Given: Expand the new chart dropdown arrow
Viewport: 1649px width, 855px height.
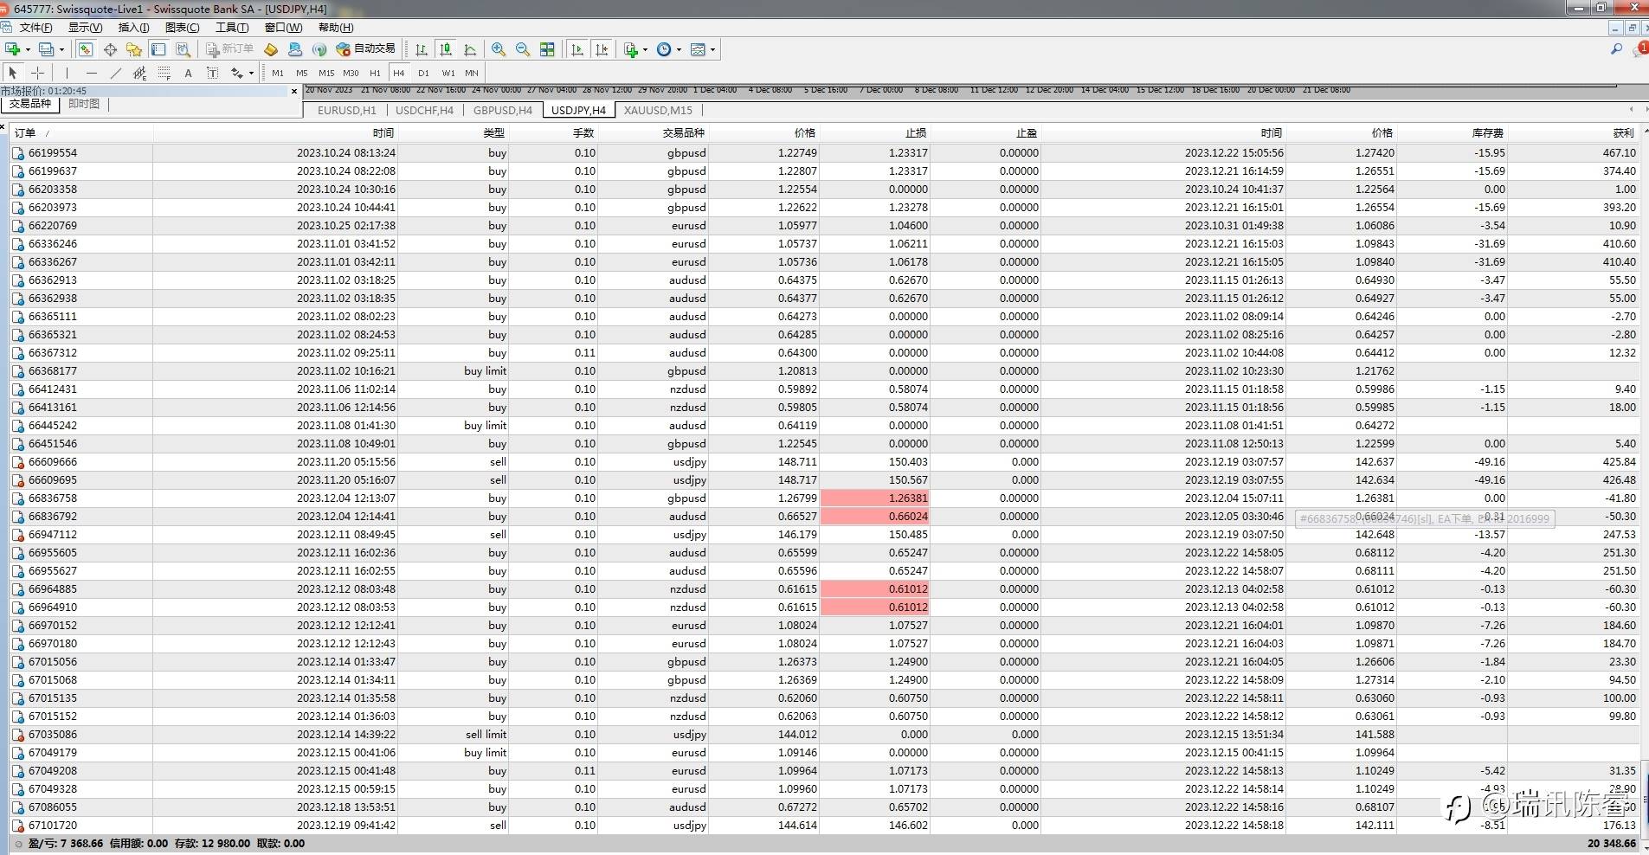Looking at the screenshot, I should 29,49.
